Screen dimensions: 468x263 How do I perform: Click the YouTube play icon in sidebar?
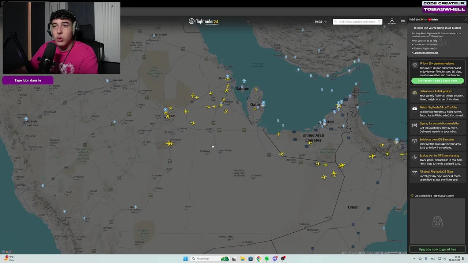[414, 109]
